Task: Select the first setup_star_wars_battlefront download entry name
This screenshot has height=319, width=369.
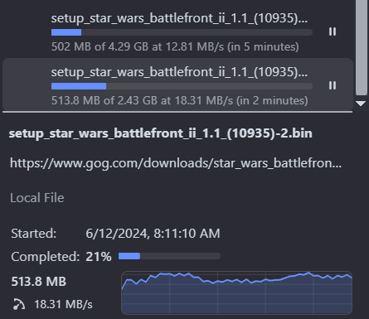Action: pyautogui.click(x=179, y=18)
